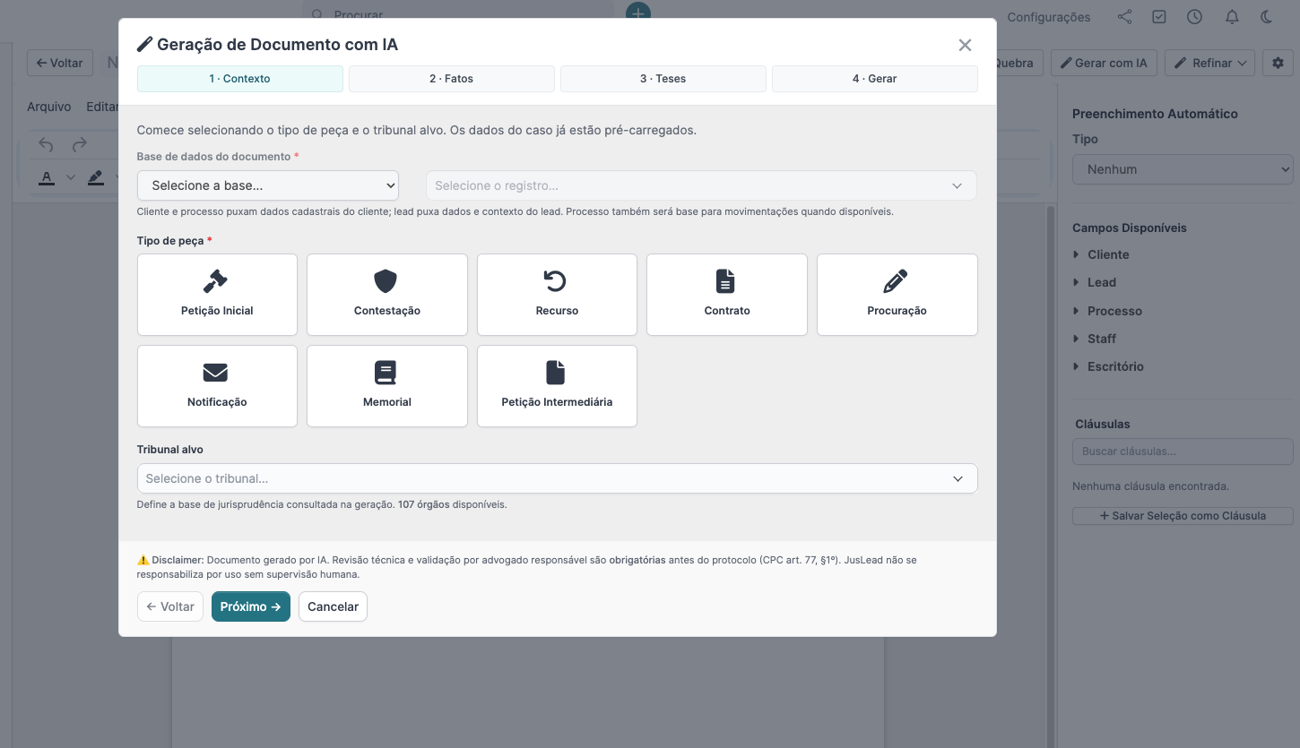The width and height of the screenshot is (1300, 748).
Task: Click the Próximo button
Action: [251, 606]
